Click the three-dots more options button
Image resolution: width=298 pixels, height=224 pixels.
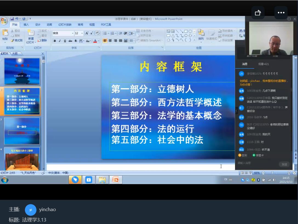(281, 13)
